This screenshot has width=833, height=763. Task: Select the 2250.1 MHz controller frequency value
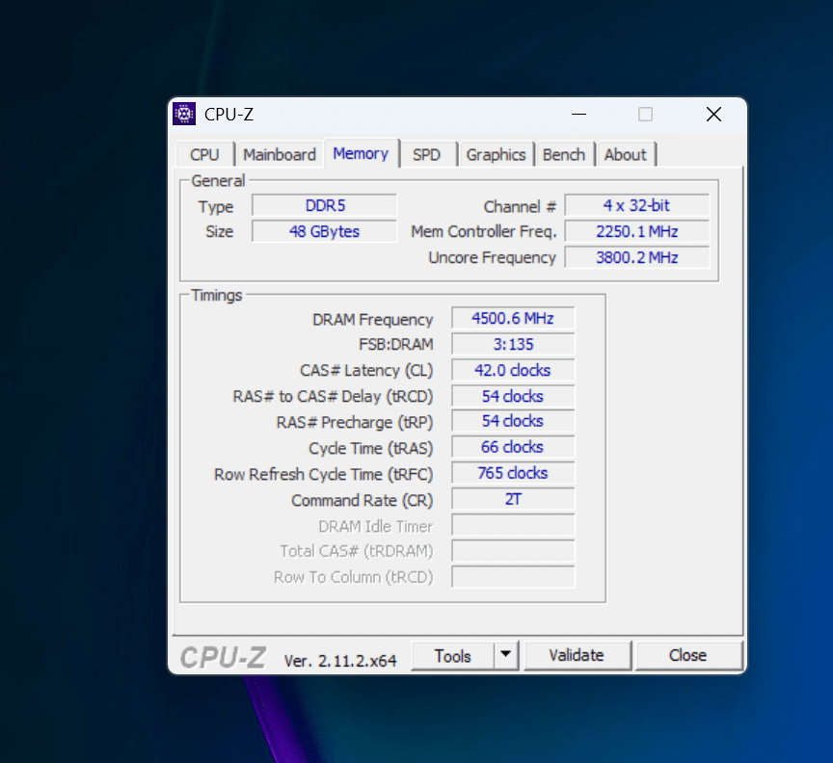point(637,231)
